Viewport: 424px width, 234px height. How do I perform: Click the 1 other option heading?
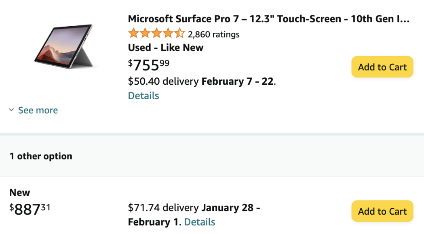[41, 156]
